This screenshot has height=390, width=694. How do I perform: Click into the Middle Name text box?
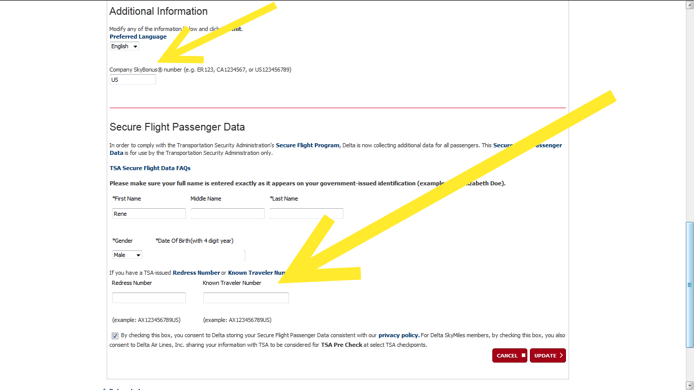228,214
